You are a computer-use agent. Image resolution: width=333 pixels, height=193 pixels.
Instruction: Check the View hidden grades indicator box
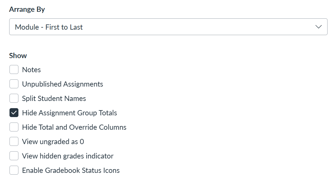pos(14,156)
